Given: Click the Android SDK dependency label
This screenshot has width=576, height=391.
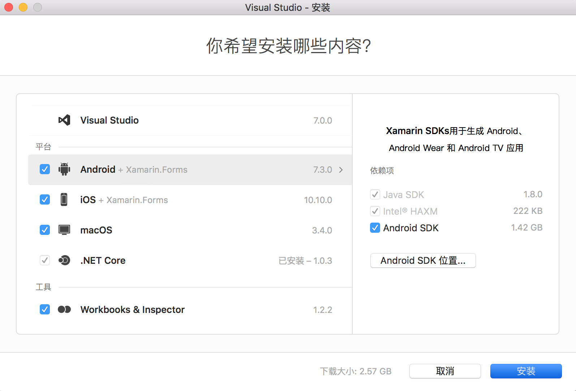Looking at the screenshot, I should (x=411, y=228).
